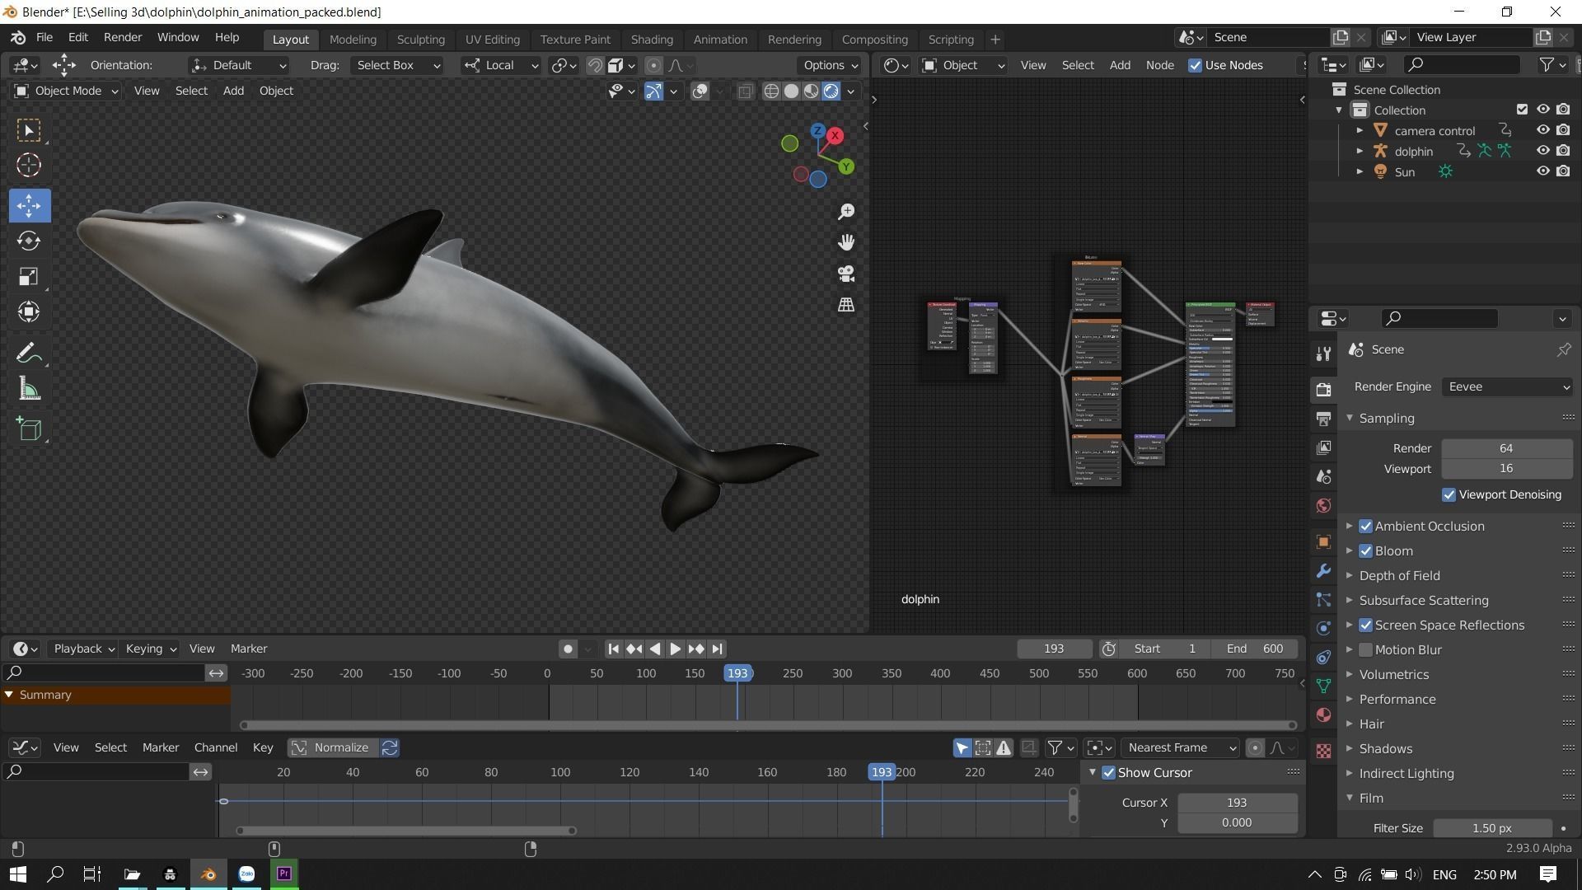
Task: Click the Options button in viewport header
Action: (x=830, y=65)
